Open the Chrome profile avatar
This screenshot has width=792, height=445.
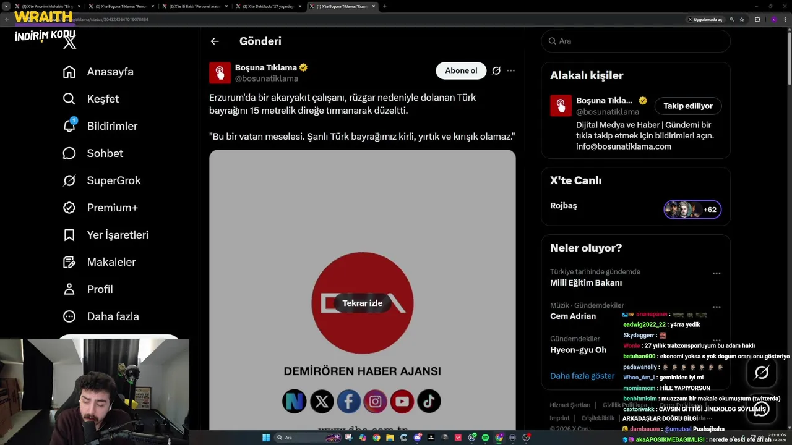tap(773, 19)
